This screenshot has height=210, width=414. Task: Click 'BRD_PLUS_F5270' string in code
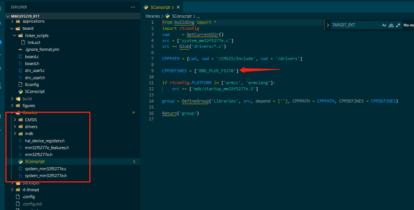216,71
